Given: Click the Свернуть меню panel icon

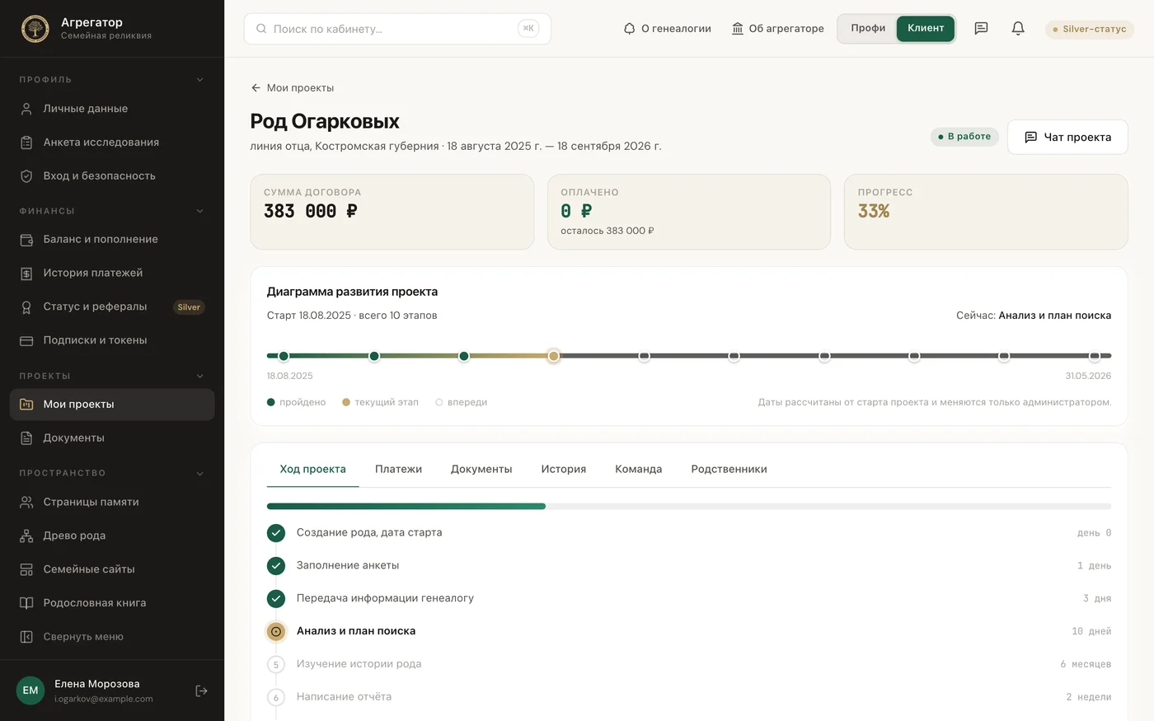Looking at the screenshot, I should pyautogui.click(x=26, y=637).
